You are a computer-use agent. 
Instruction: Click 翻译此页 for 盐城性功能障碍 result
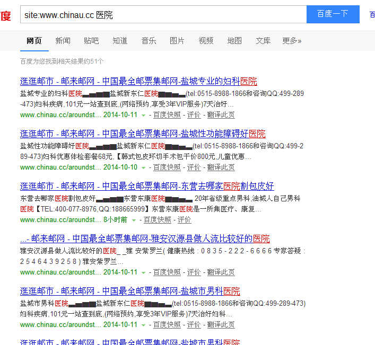[221, 167]
